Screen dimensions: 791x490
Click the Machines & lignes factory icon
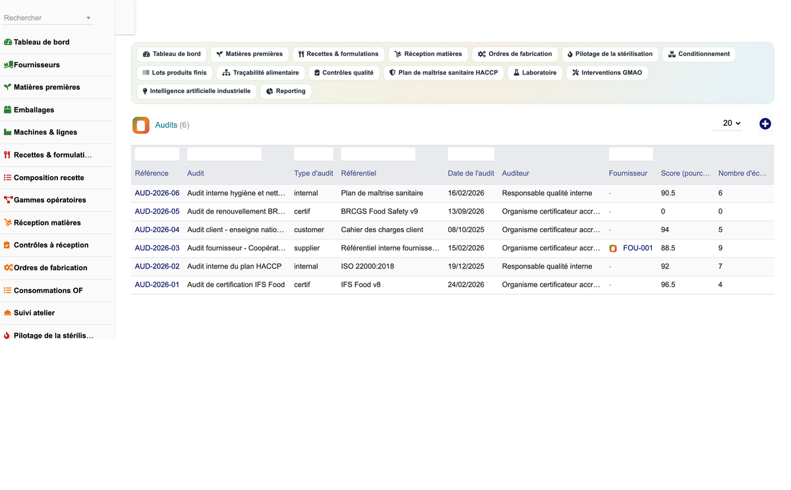(8, 132)
